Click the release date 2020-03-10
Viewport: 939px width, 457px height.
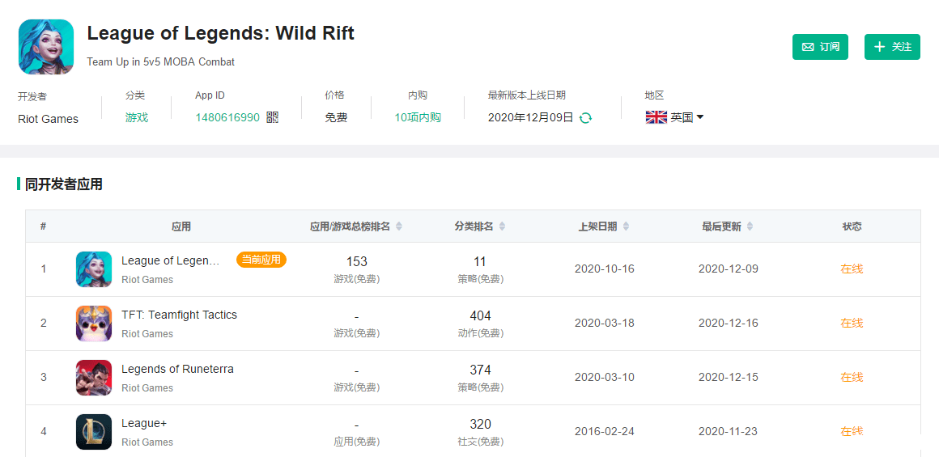pyautogui.click(x=604, y=378)
